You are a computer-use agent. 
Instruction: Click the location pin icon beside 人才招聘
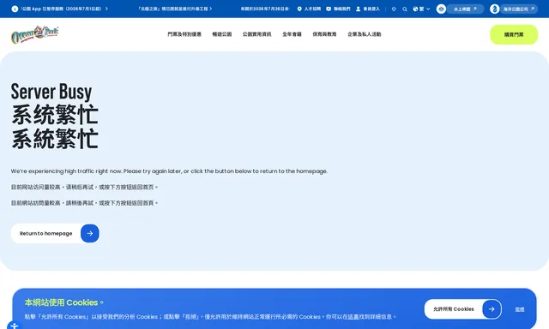click(x=299, y=9)
